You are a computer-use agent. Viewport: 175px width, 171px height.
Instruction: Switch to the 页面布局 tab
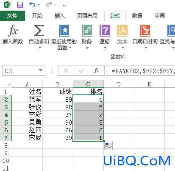(87, 16)
